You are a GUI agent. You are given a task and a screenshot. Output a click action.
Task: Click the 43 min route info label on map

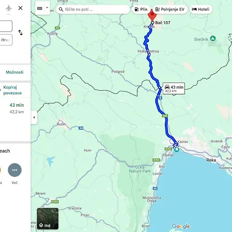click(174, 89)
